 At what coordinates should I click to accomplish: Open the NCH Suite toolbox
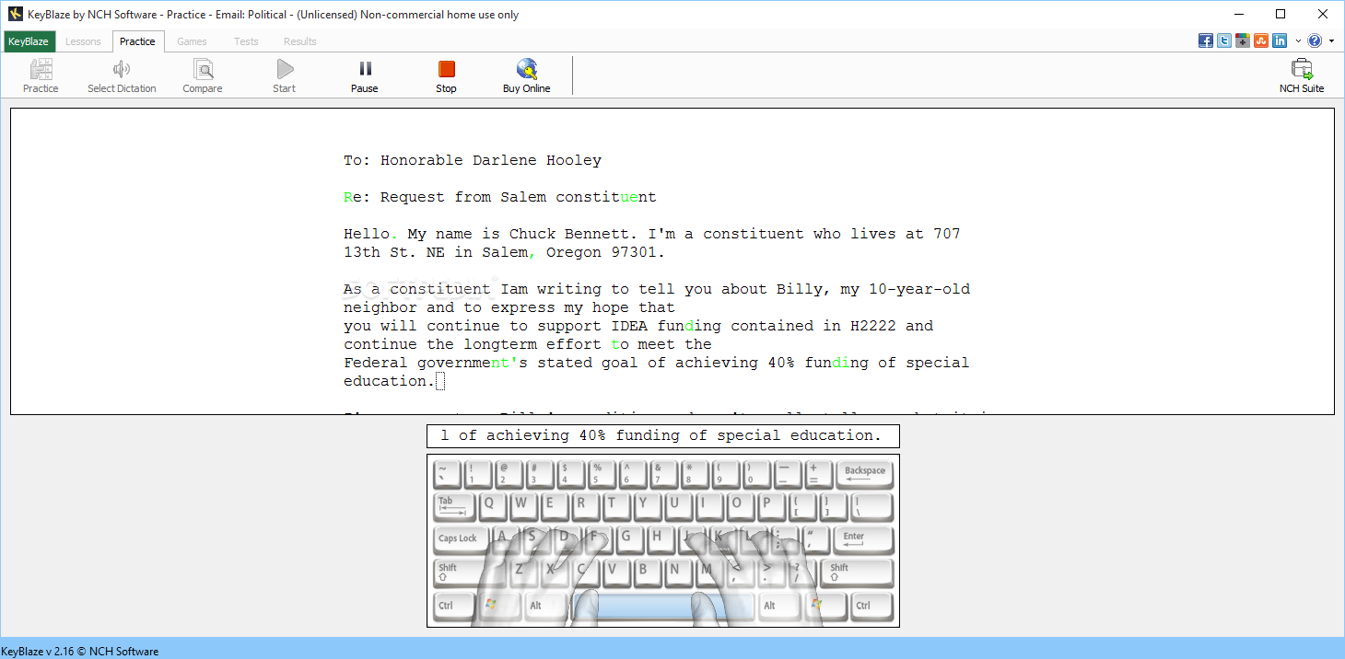coord(1302,75)
